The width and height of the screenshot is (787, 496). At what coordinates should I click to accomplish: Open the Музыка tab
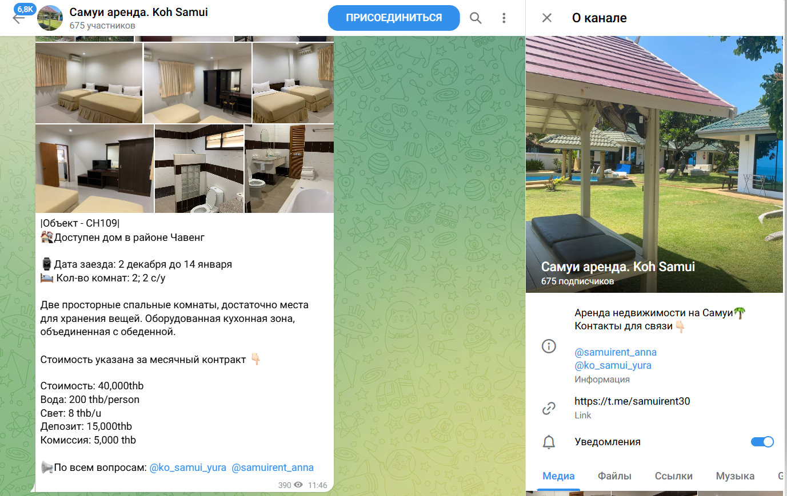coord(735,476)
